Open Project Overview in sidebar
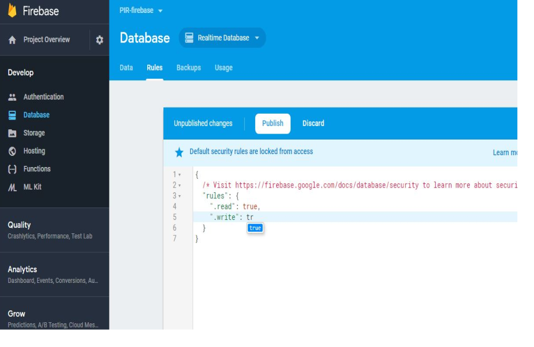The height and width of the screenshot is (347, 534). [x=46, y=40]
